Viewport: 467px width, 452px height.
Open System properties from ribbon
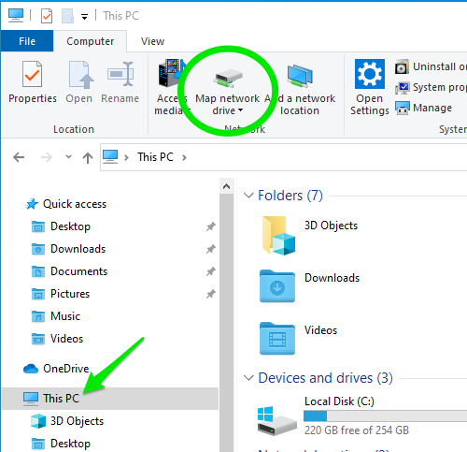click(x=432, y=87)
